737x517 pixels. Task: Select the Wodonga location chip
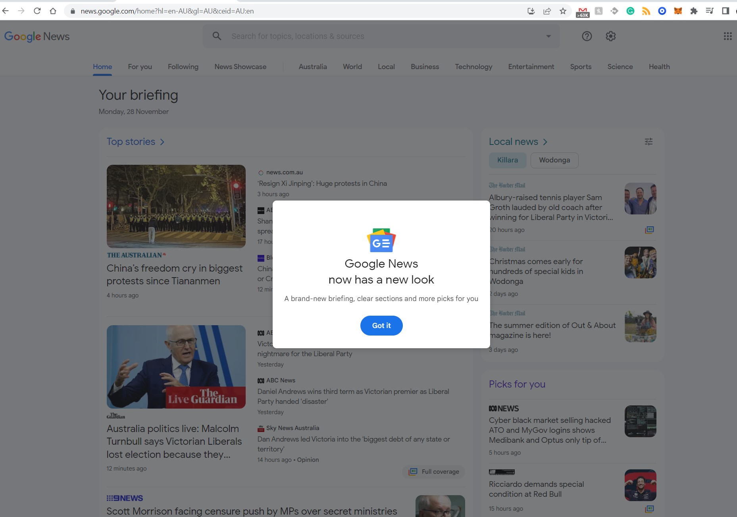click(554, 160)
